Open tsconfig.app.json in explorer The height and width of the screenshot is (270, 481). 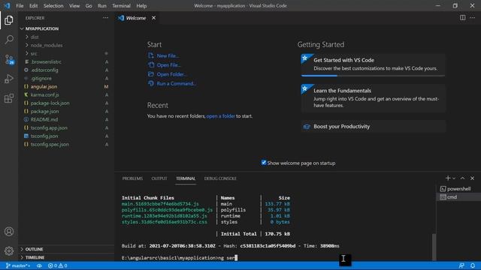click(x=49, y=128)
